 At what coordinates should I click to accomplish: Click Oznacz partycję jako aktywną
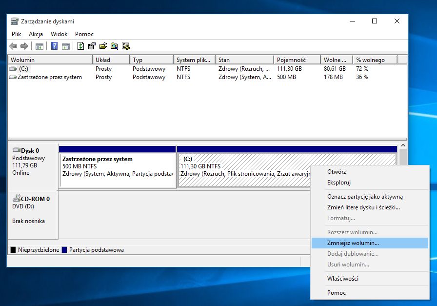365,197
